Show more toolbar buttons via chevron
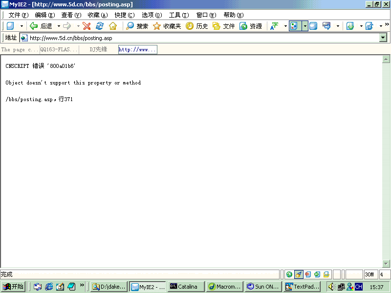Screen dimensions: 391x293 pos(387,24)
